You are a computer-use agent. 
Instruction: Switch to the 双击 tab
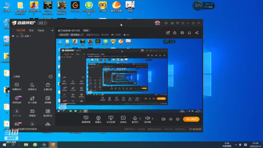pos(31,30)
